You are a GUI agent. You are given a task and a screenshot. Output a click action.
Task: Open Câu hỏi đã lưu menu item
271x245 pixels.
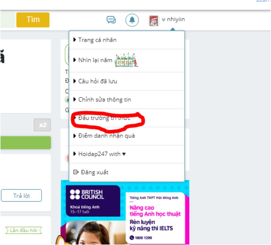click(x=127, y=81)
